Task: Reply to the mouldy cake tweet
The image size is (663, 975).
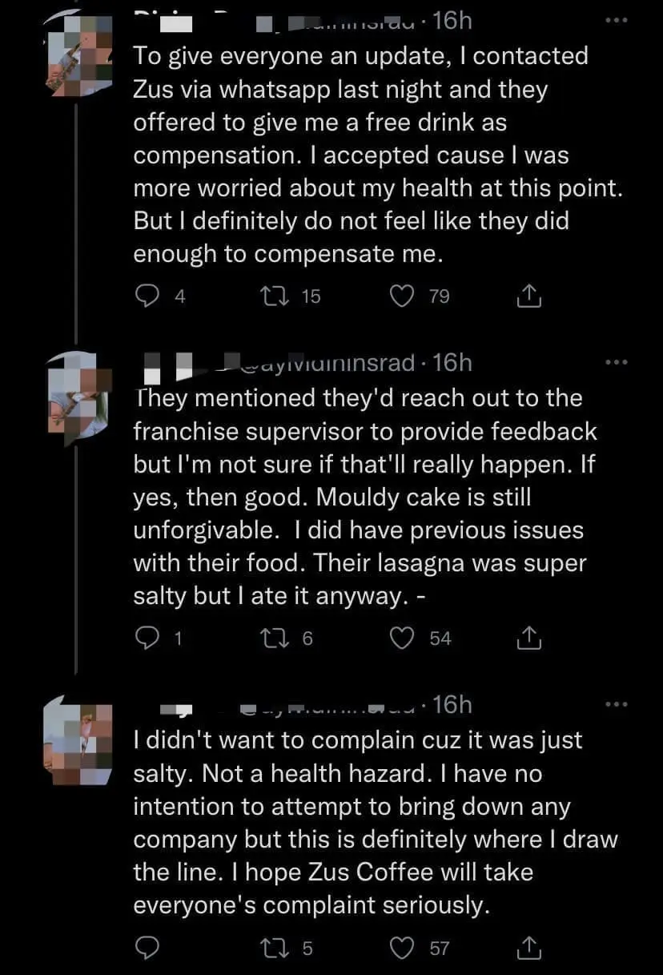Action: (x=146, y=639)
